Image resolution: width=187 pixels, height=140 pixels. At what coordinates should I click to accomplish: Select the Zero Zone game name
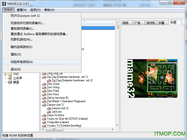(x=53, y=84)
